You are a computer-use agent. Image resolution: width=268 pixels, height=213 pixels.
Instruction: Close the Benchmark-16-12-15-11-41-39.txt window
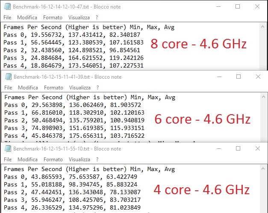point(258,77)
